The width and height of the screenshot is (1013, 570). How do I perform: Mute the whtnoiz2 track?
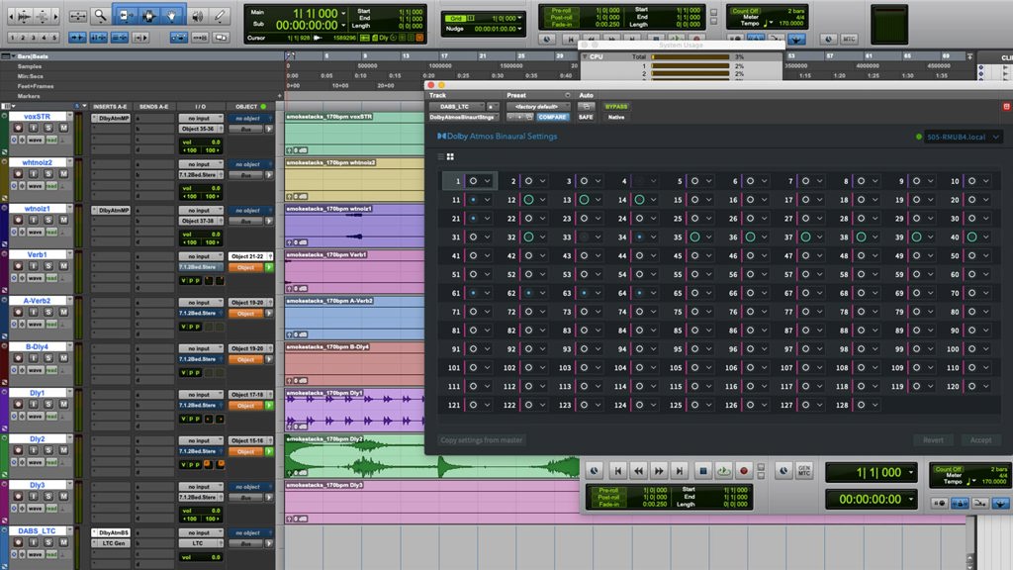click(63, 174)
